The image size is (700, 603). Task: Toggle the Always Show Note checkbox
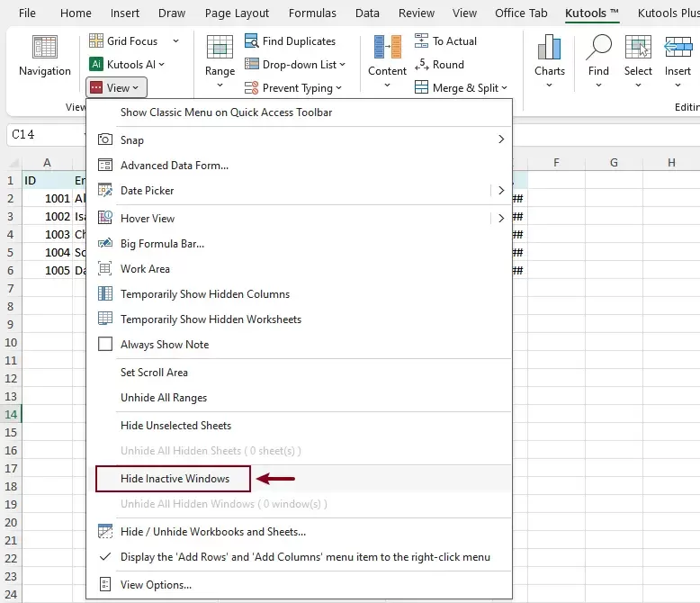[105, 344]
